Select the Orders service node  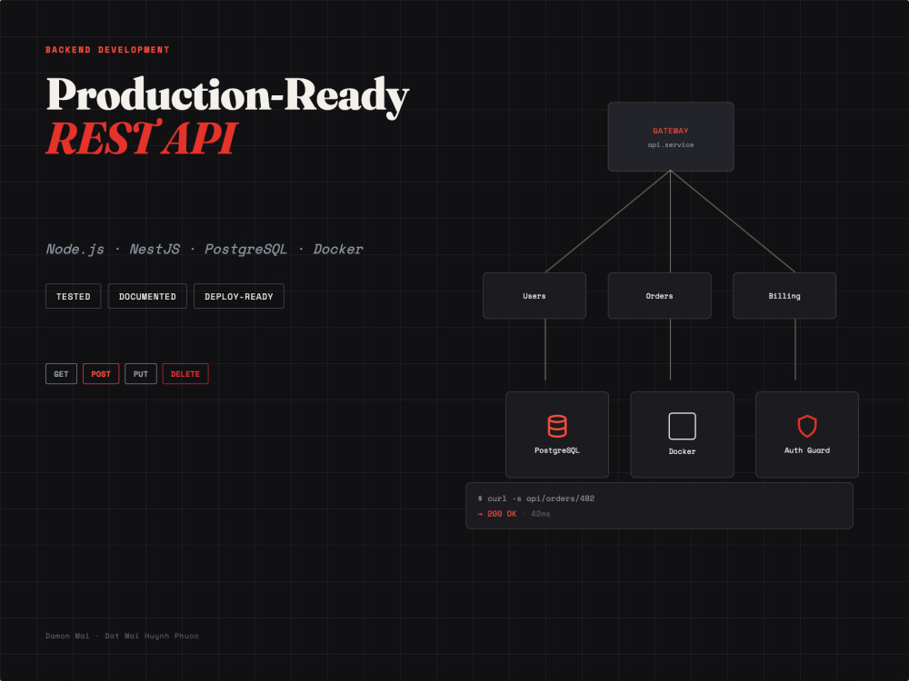(x=659, y=296)
